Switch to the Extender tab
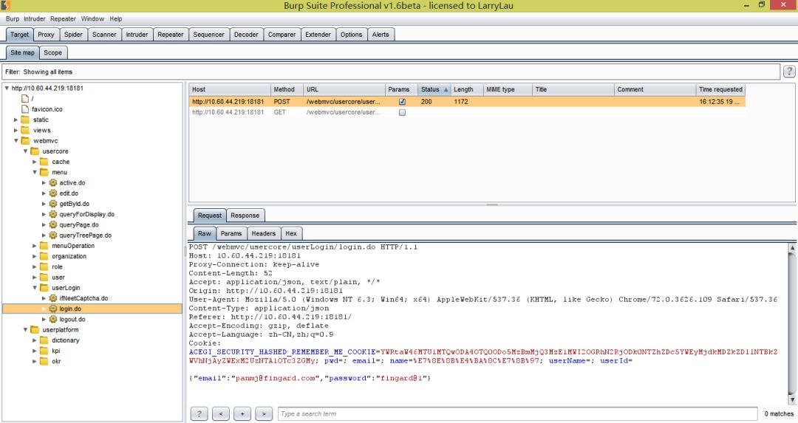The height and width of the screenshot is (423, 798). (318, 35)
